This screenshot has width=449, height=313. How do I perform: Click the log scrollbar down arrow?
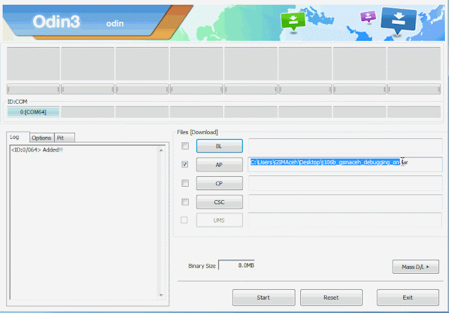tap(161, 295)
